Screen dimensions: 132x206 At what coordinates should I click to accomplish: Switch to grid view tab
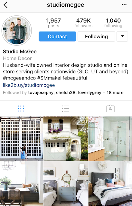(21, 108)
